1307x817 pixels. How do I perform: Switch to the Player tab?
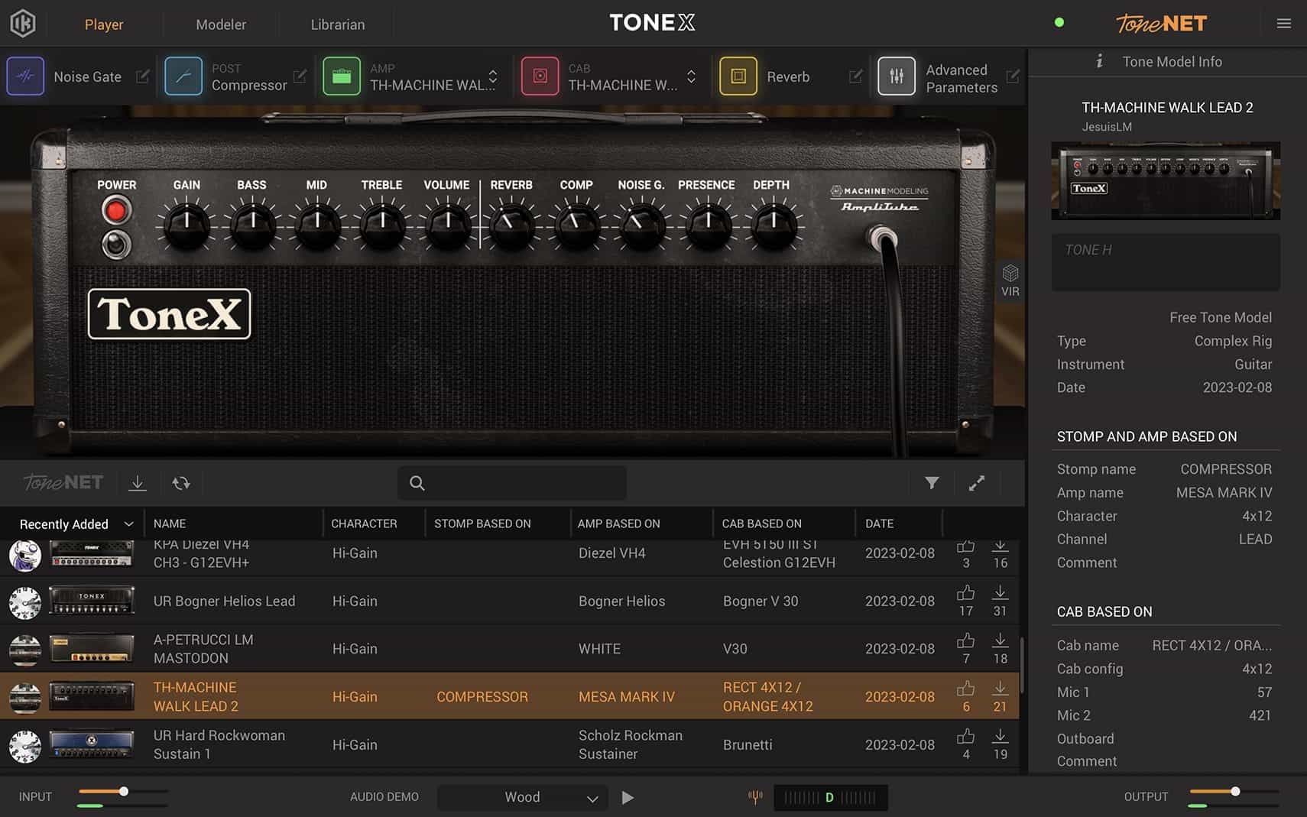coord(104,24)
